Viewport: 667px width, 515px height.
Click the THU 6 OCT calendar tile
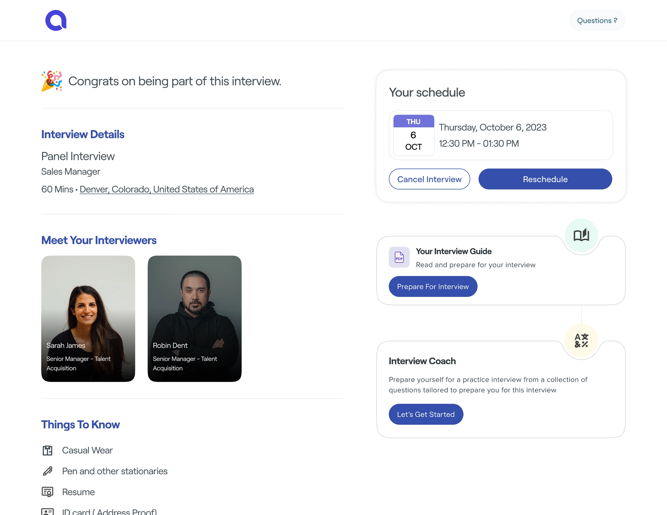pyautogui.click(x=414, y=135)
